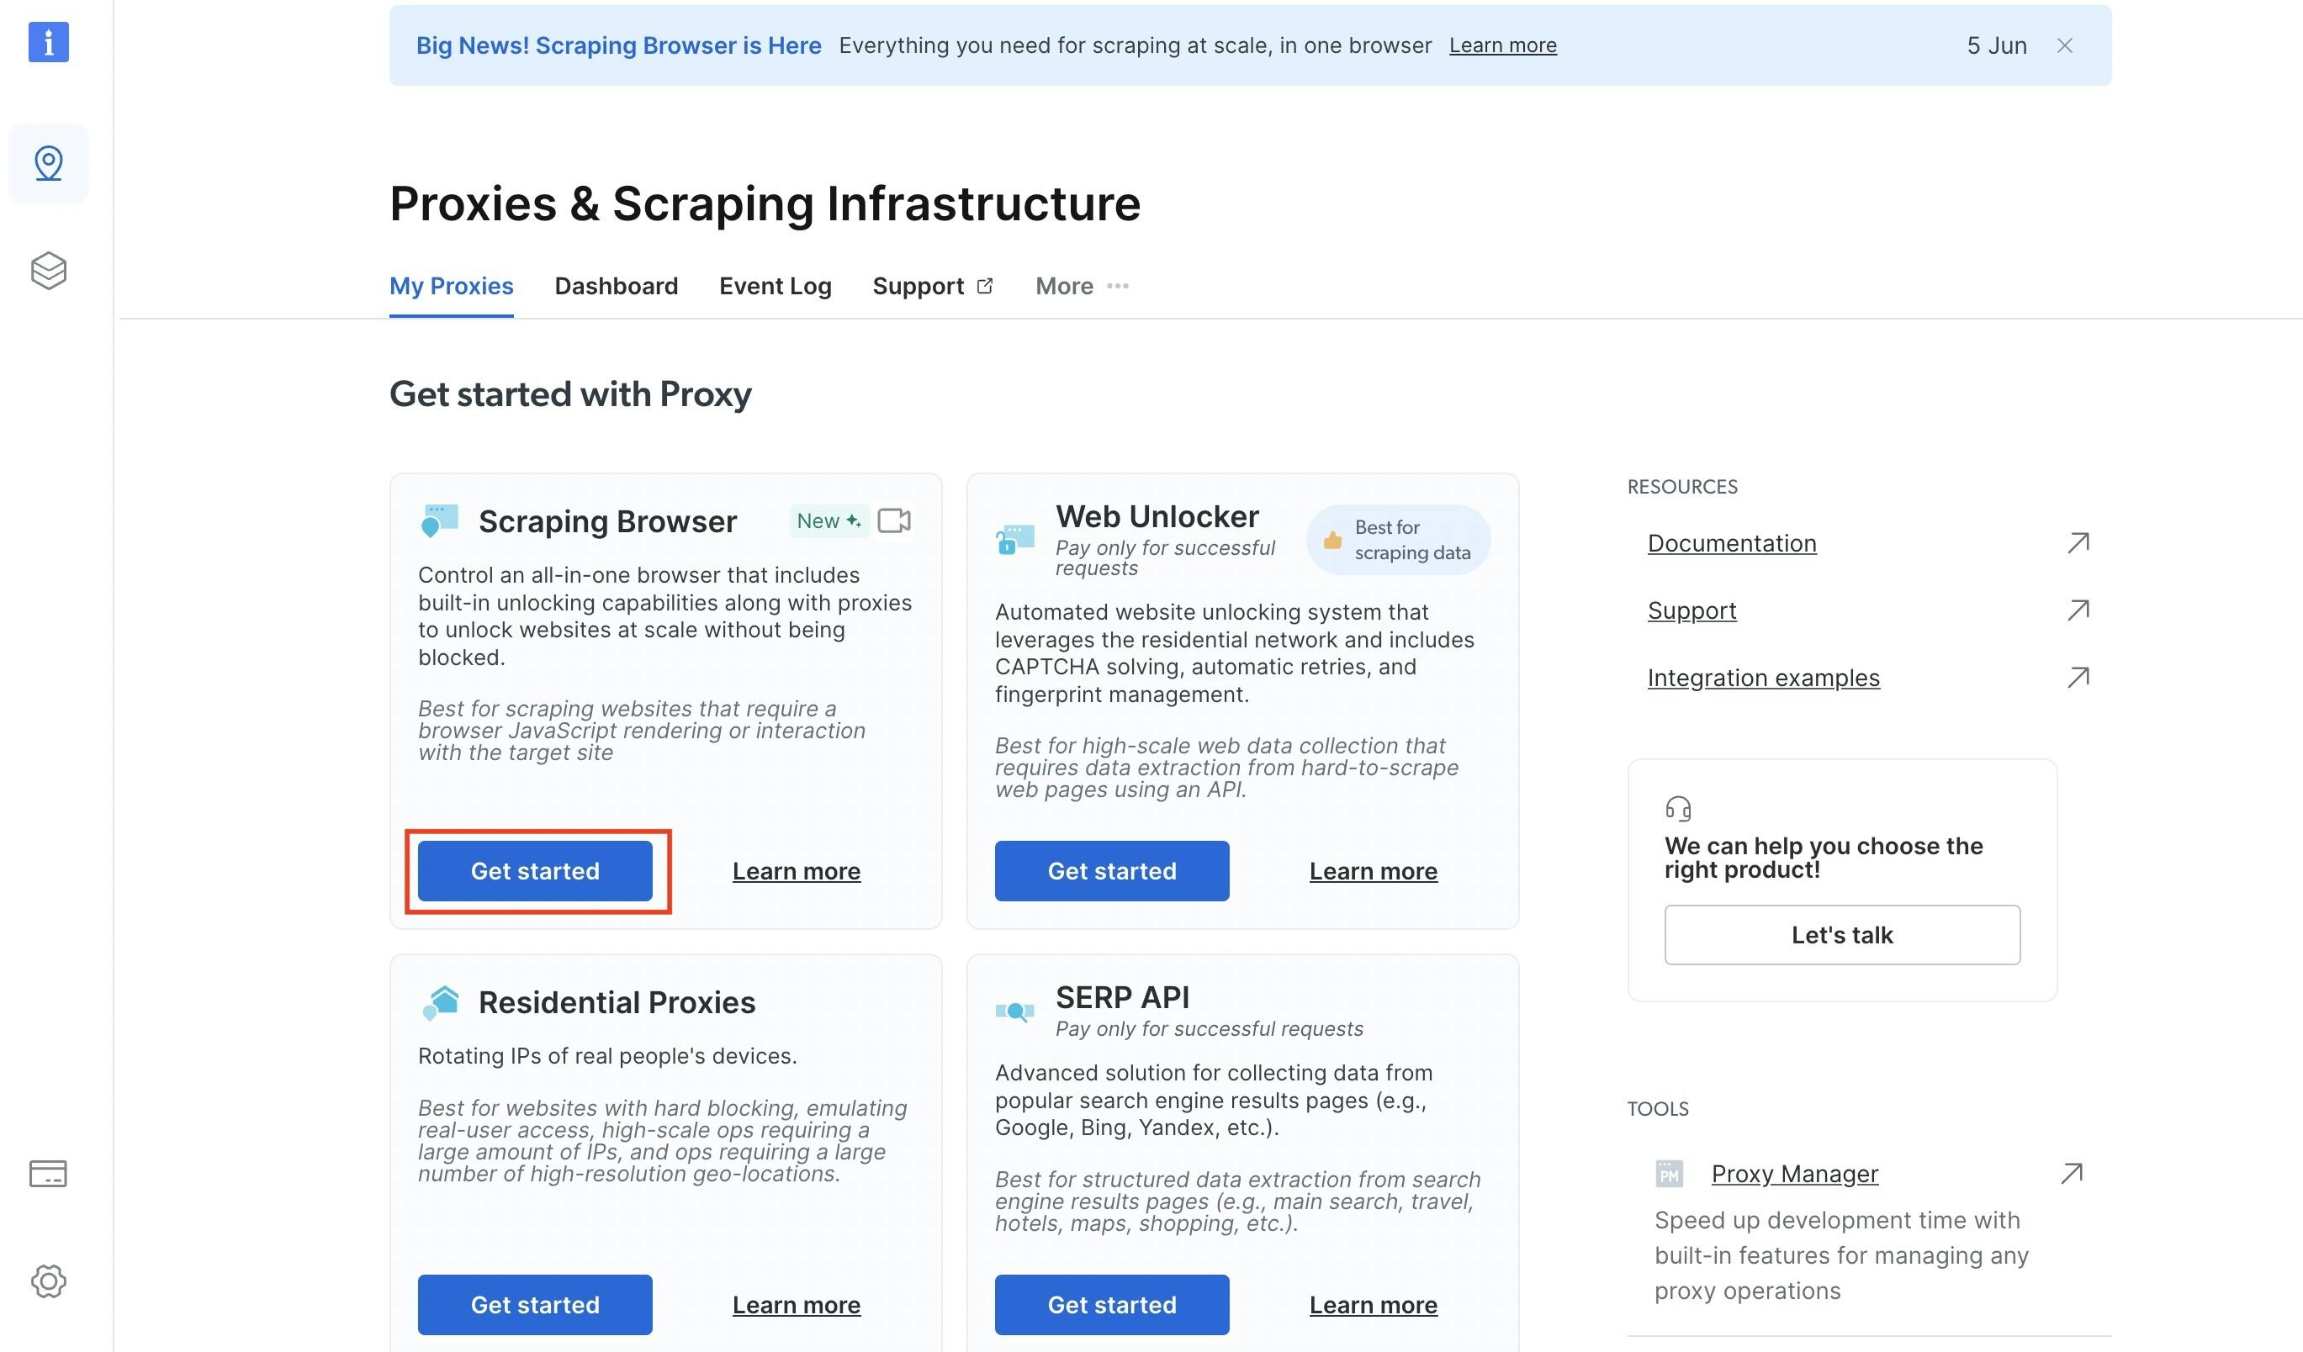Open the proxies location pin sidebar icon
This screenshot has width=2303, height=1352.
click(x=49, y=163)
